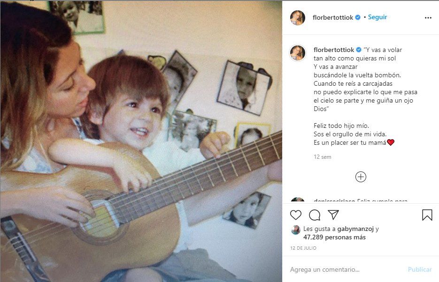Click florbertottiok username in the caption

coord(334,50)
